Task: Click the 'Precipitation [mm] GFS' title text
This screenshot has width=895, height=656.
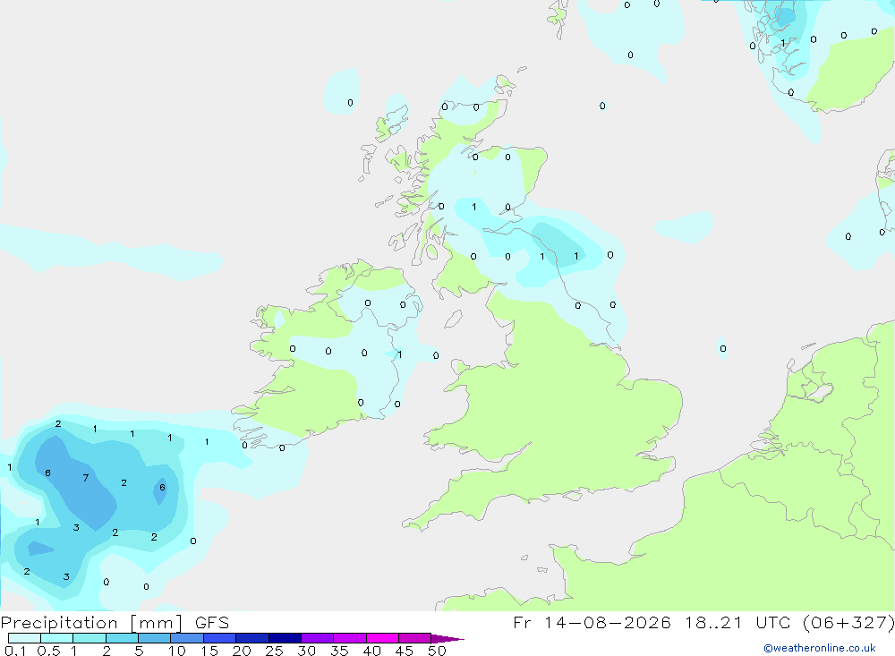Action: pyautogui.click(x=115, y=622)
